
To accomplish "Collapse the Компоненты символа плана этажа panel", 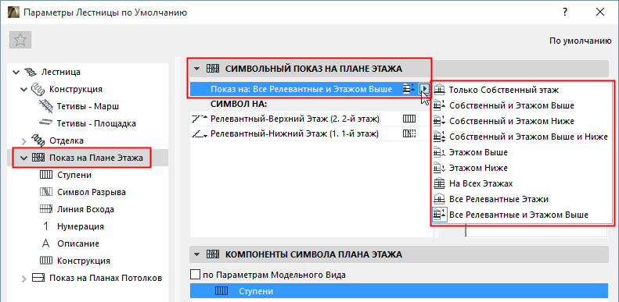I will 196,254.
